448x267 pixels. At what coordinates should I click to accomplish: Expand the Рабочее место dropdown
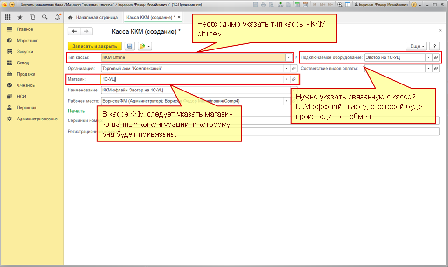(286, 101)
